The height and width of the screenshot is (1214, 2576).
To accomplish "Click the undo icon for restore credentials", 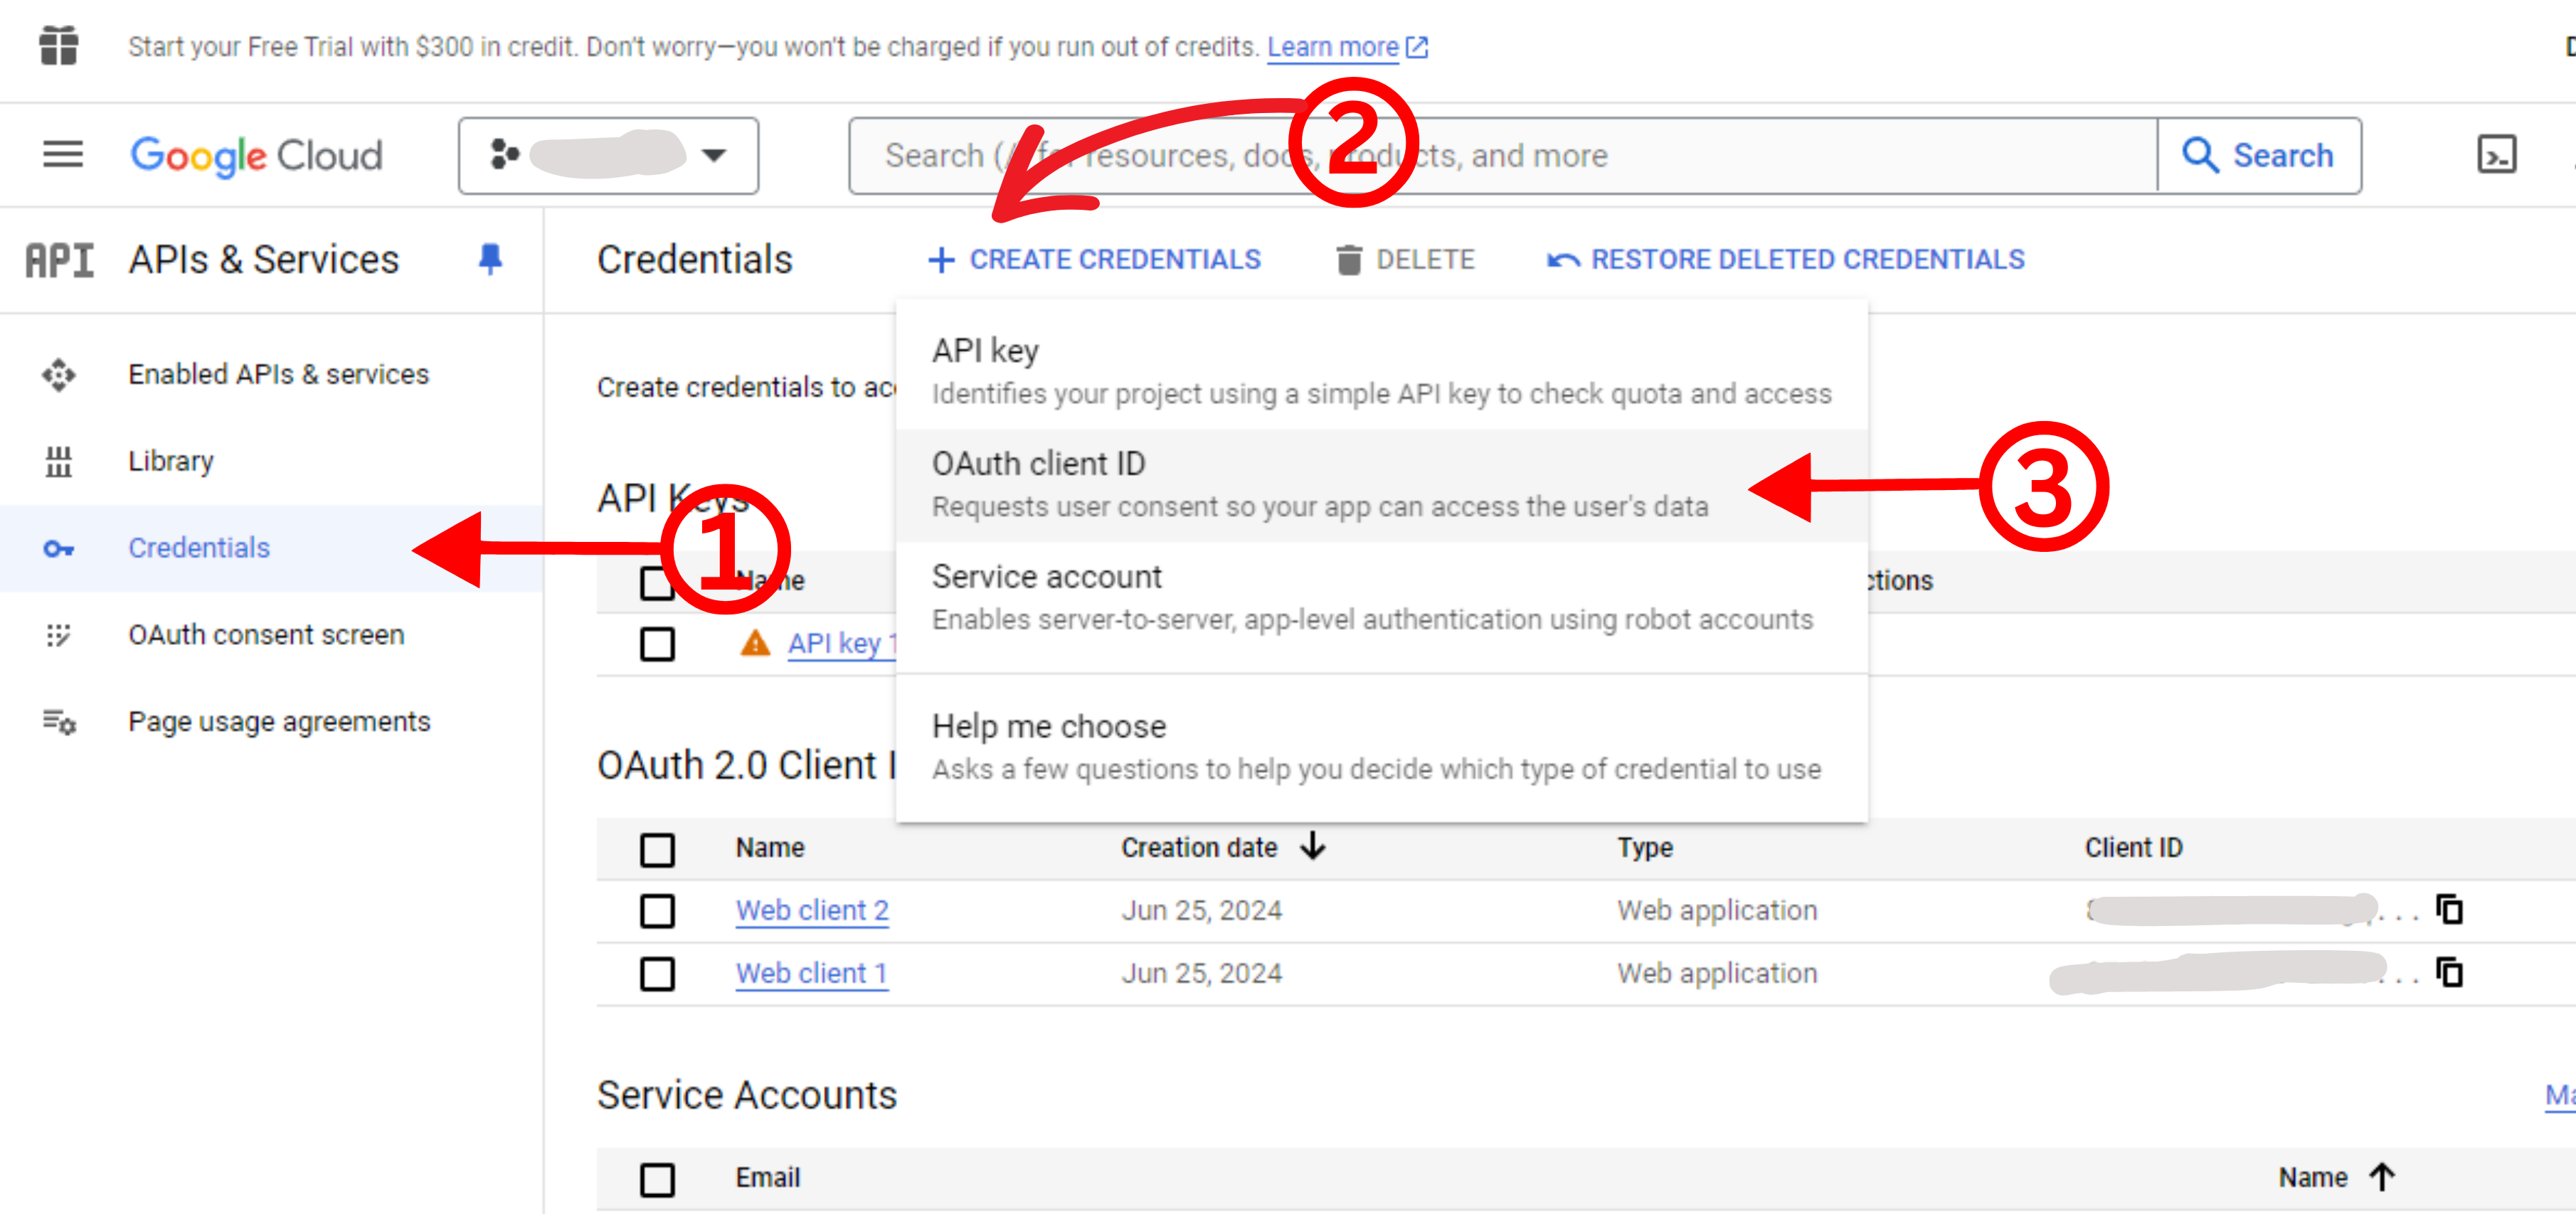I will [1562, 260].
